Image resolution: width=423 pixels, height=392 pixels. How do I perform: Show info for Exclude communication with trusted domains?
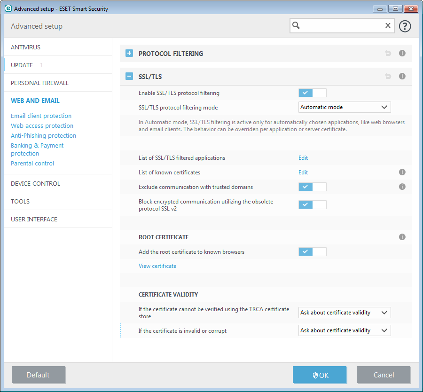(402, 187)
